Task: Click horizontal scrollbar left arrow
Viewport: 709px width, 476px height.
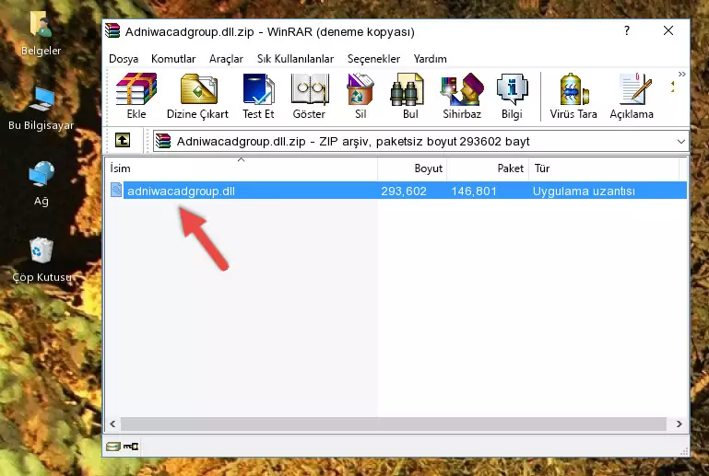Action: 112,424
